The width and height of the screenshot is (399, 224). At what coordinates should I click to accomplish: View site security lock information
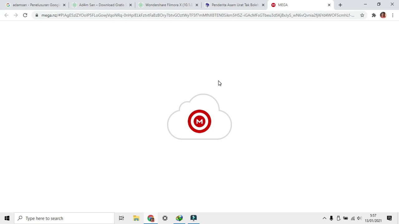click(x=37, y=15)
